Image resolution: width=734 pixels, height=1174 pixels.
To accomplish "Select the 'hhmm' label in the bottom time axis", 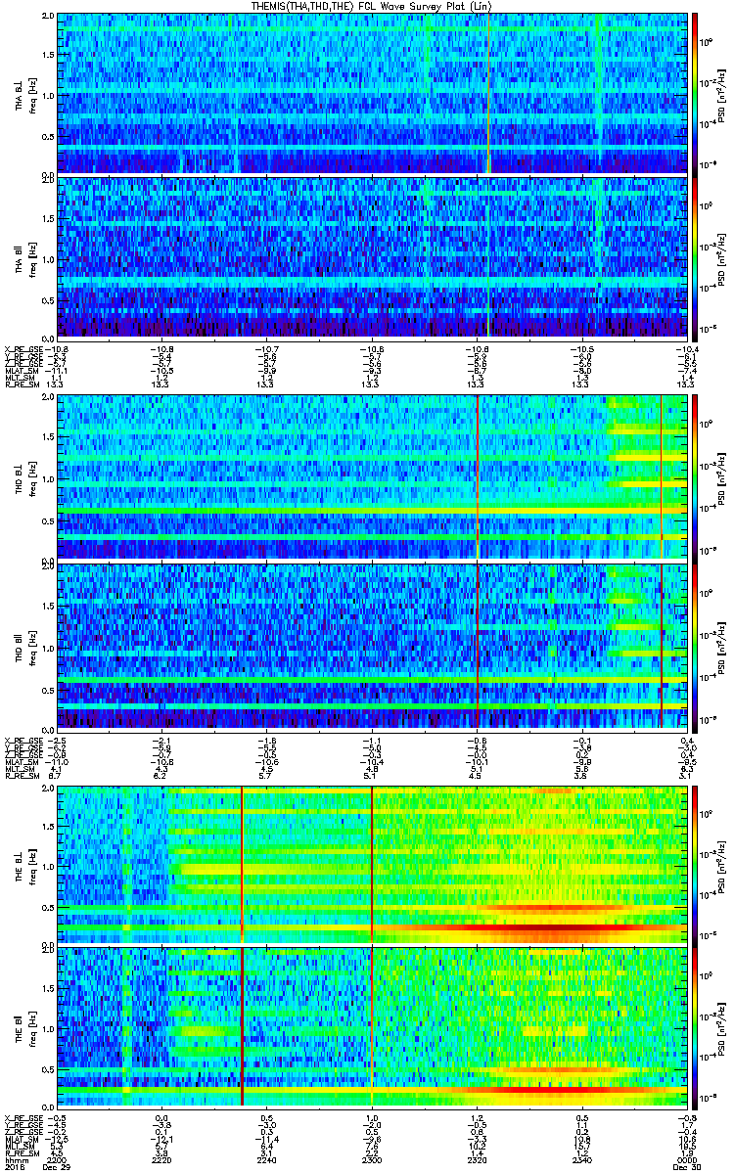I will point(15,1158).
